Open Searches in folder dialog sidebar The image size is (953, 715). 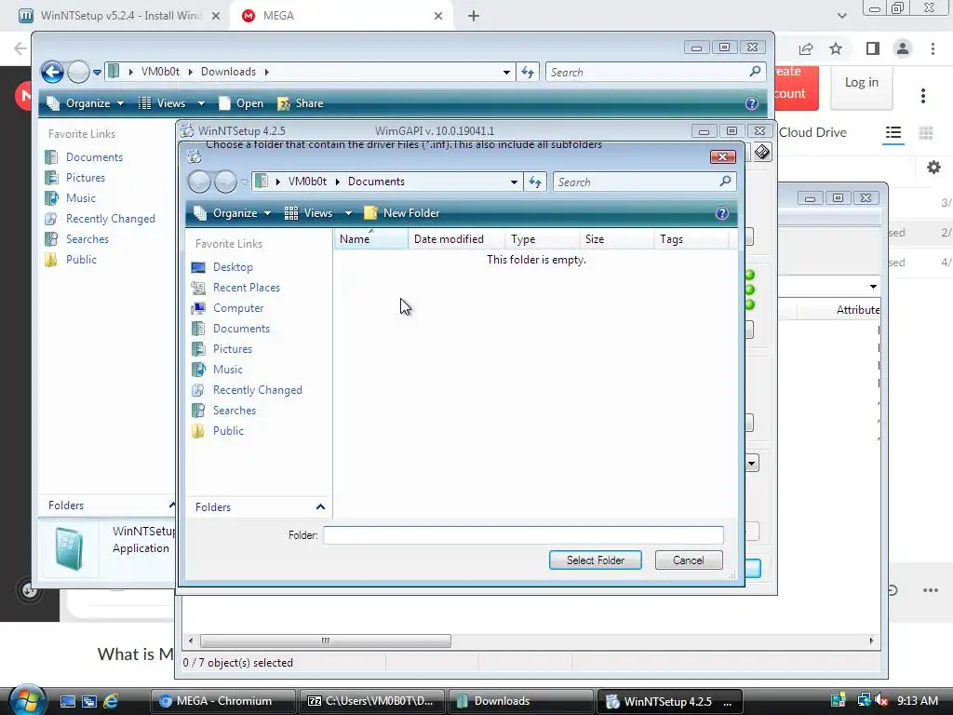point(234,411)
